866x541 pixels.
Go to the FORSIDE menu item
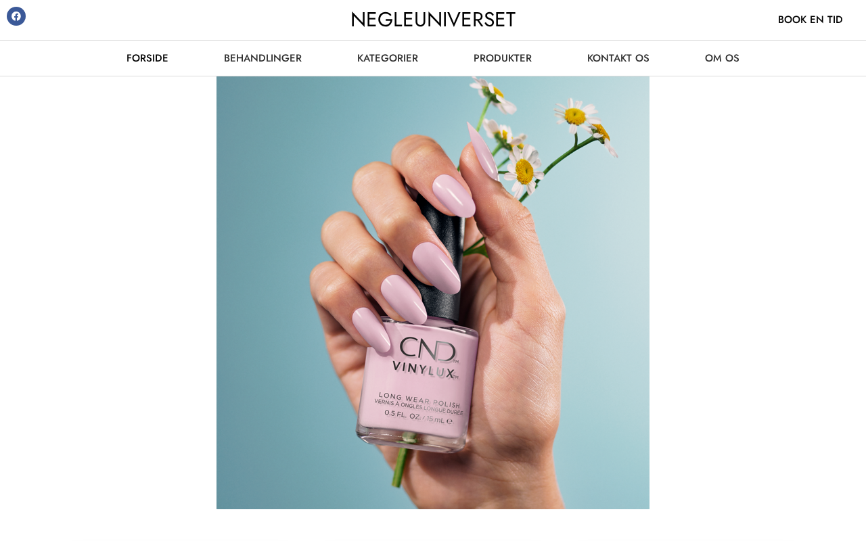147,58
